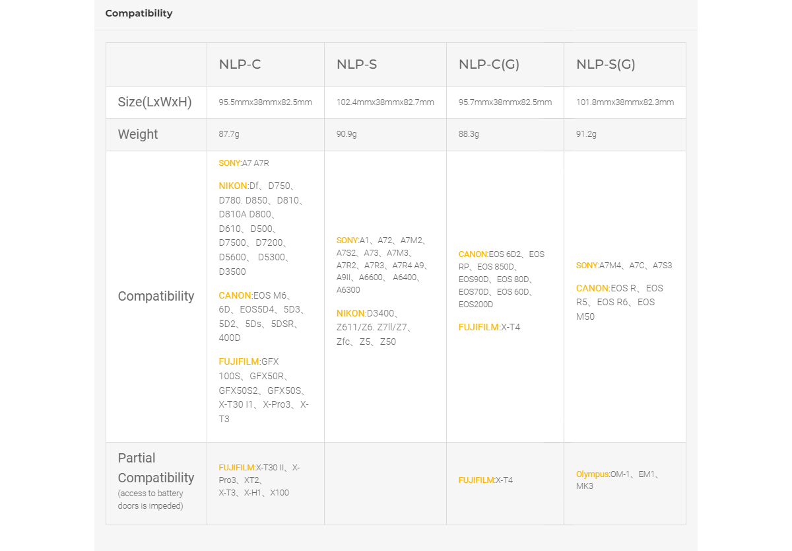Select the 102.4mmx38mmx82.7mm size value

point(385,102)
